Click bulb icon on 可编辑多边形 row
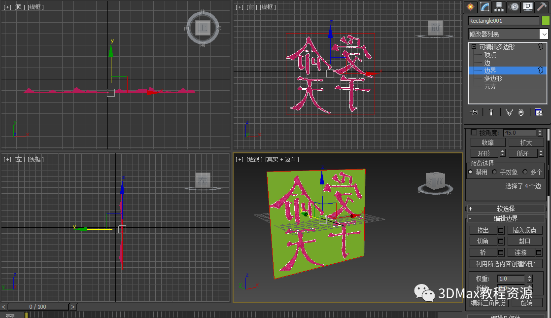The width and height of the screenshot is (551, 318). pyautogui.click(x=541, y=46)
